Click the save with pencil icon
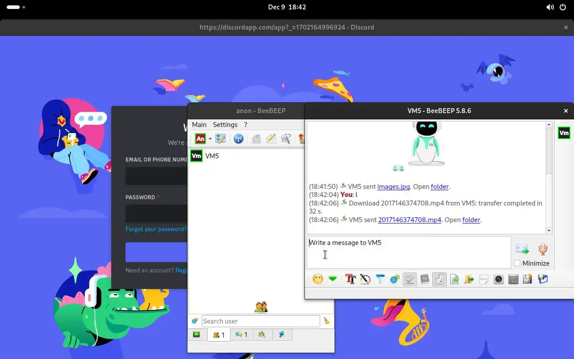The width and height of the screenshot is (574, 359). point(528,279)
